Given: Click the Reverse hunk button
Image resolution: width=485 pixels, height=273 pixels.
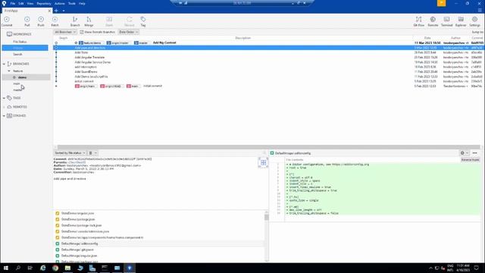Looking at the screenshot, I should tap(470, 160).
